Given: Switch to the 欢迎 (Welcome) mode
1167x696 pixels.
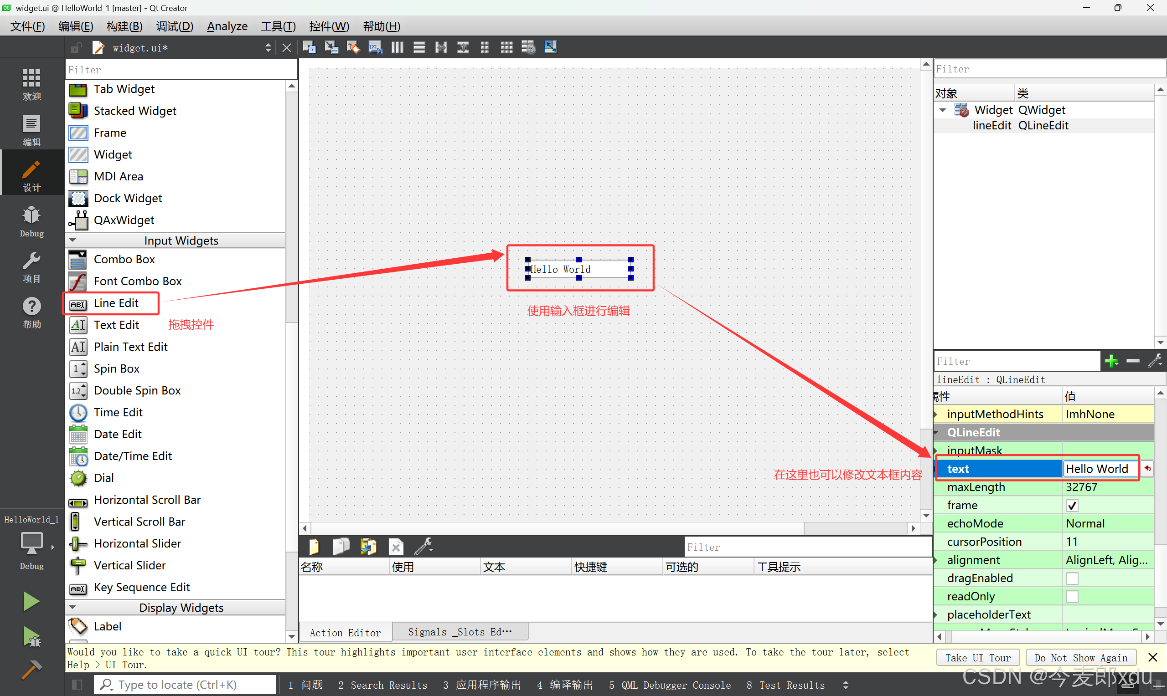Looking at the screenshot, I should click(x=31, y=84).
